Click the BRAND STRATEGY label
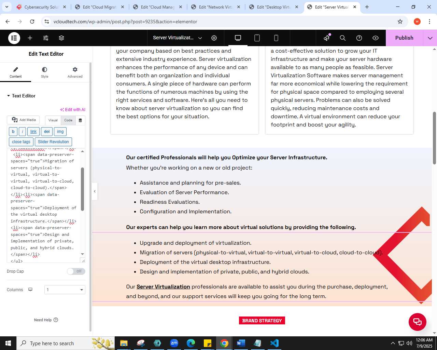Screen dimensions: 437x350 point(262,321)
